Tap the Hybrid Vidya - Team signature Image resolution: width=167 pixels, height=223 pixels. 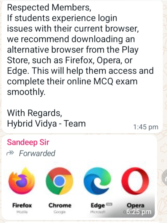[x=46, y=123]
